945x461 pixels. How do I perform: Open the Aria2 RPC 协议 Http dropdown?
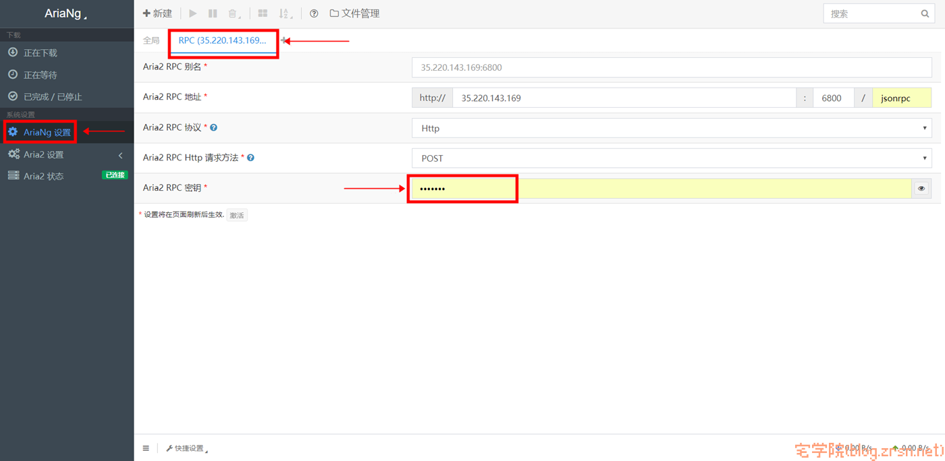click(x=672, y=128)
